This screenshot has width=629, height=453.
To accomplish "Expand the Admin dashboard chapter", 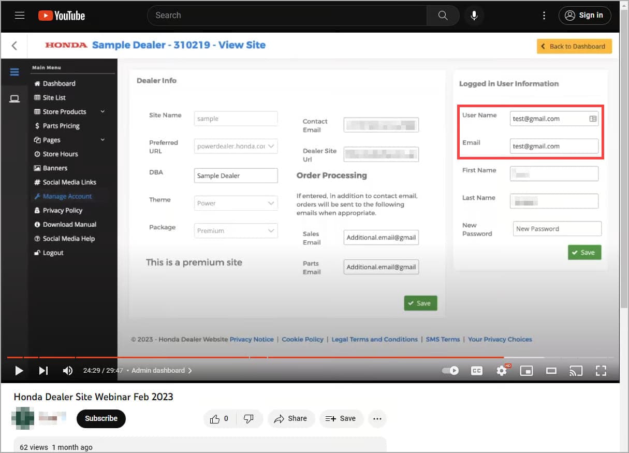I will point(162,371).
